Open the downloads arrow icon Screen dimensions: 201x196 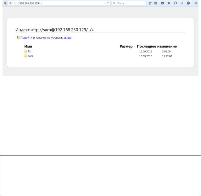pyautogui.click(x=169, y=3)
